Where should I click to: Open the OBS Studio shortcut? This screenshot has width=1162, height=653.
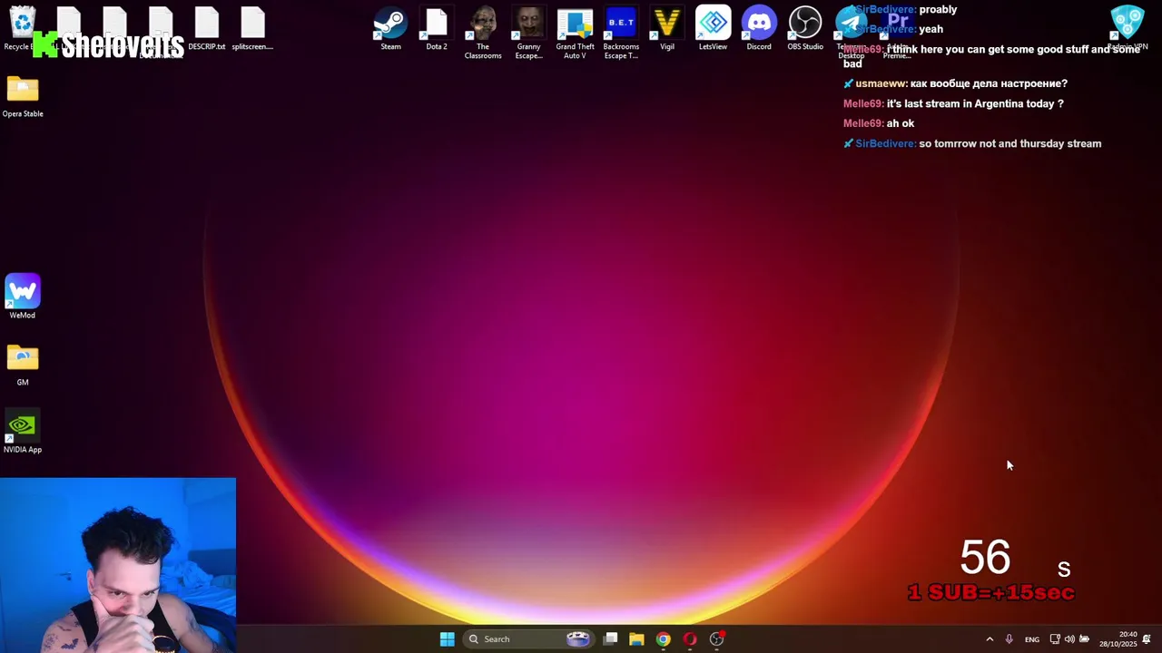click(x=805, y=28)
